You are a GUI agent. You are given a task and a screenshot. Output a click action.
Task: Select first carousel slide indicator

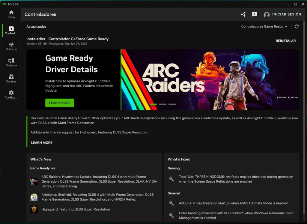(153, 104)
